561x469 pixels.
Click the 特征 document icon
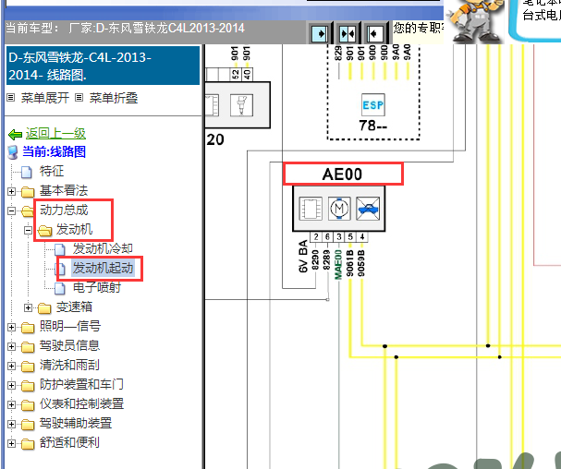coord(27,172)
